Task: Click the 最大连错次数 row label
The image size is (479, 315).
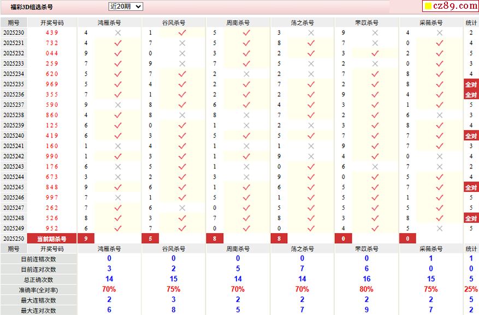Action: [38, 300]
